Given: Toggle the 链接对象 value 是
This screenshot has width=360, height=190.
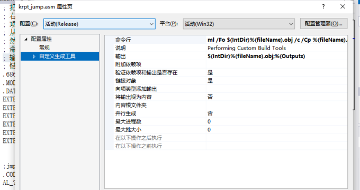Looking at the screenshot, I should (x=277, y=81).
